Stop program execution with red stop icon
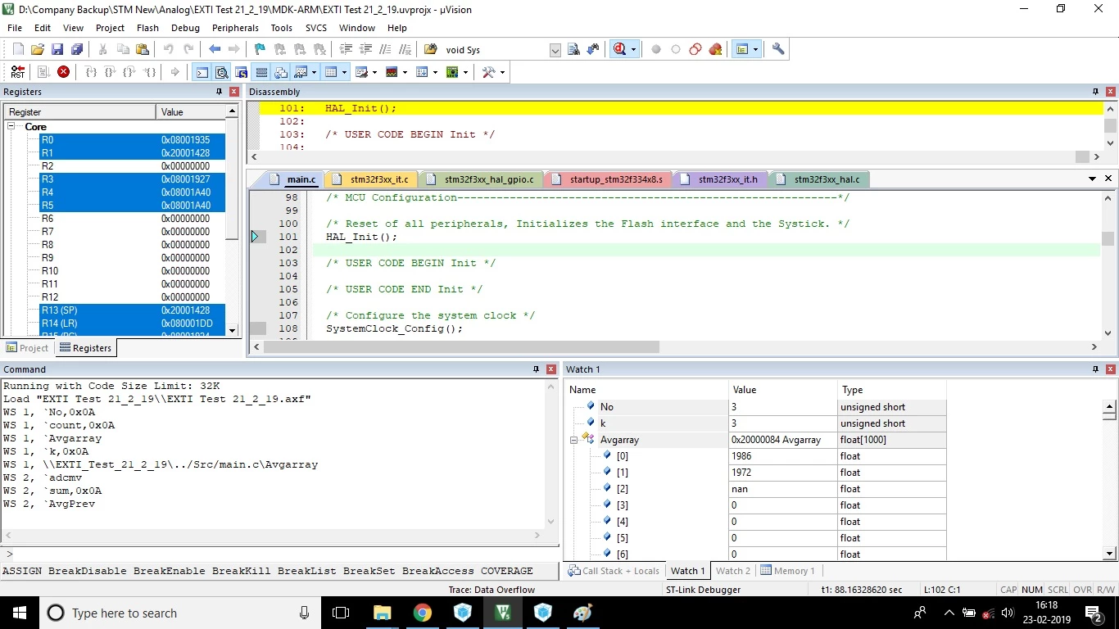The height and width of the screenshot is (629, 1119). tap(63, 72)
